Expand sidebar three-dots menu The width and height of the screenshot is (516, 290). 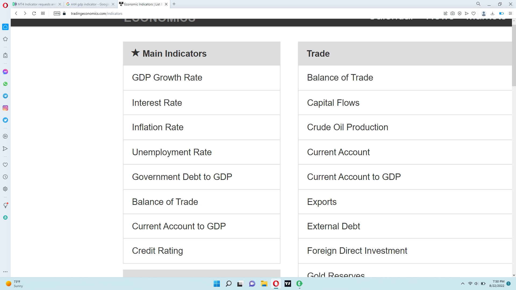coord(5,272)
